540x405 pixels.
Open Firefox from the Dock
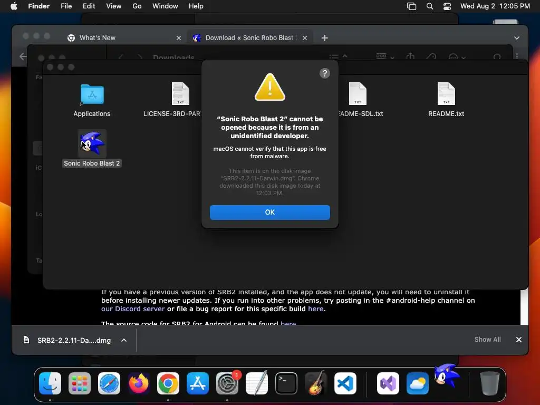pos(139,383)
